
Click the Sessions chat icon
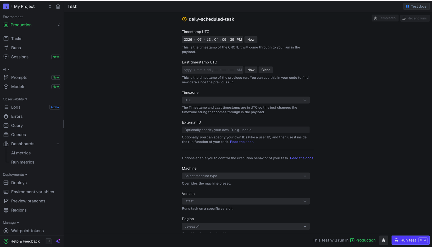(6, 57)
